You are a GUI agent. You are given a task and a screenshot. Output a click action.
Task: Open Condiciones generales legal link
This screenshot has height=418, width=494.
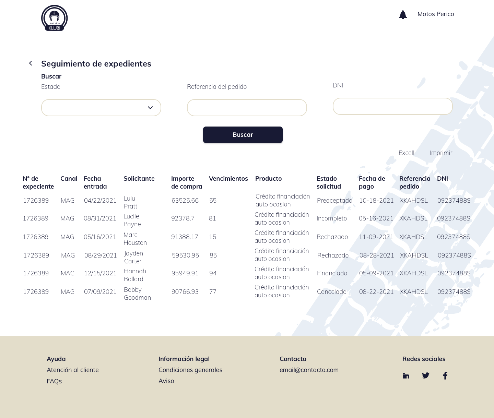190,370
